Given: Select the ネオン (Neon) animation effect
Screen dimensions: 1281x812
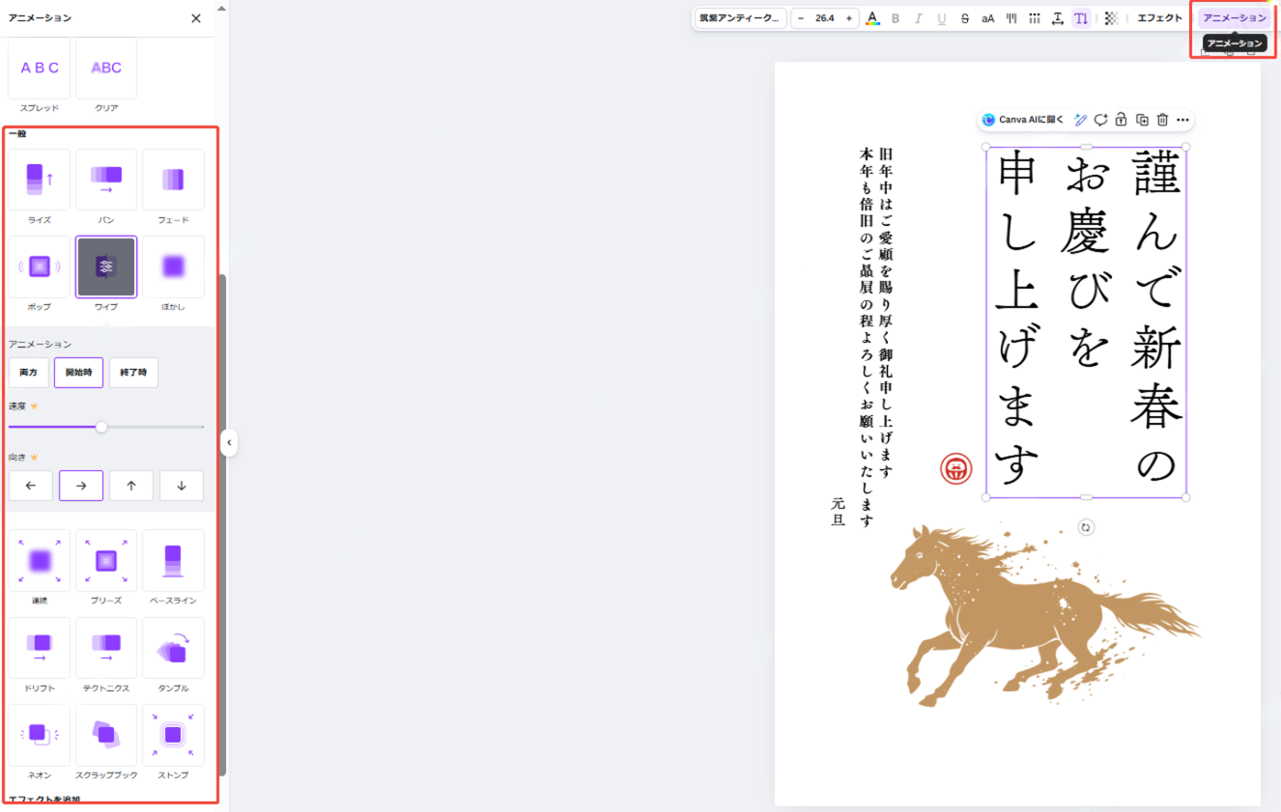Looking at the screenshot, I should tap(39, 734).
